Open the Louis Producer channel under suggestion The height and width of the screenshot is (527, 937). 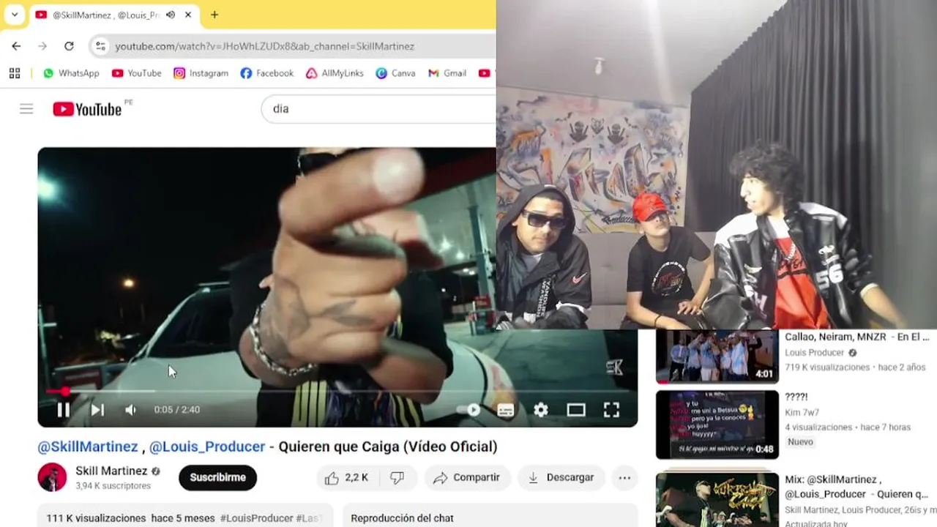tap(815, 353)
